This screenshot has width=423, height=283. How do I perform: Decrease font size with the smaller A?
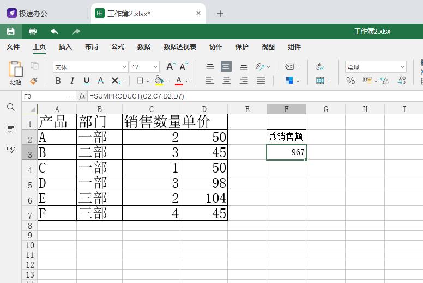coord(184,66)
